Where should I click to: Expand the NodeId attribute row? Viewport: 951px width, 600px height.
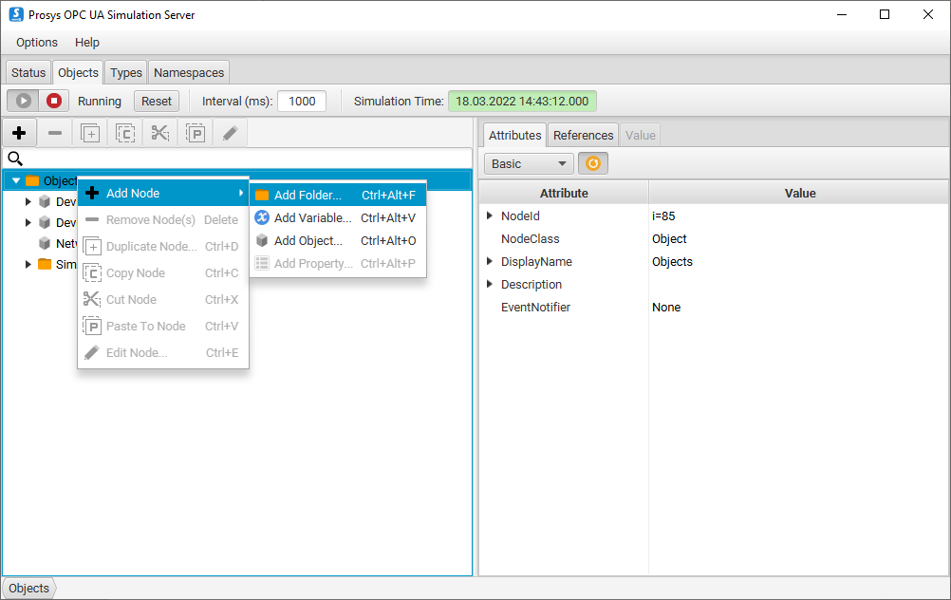point(490,216)
